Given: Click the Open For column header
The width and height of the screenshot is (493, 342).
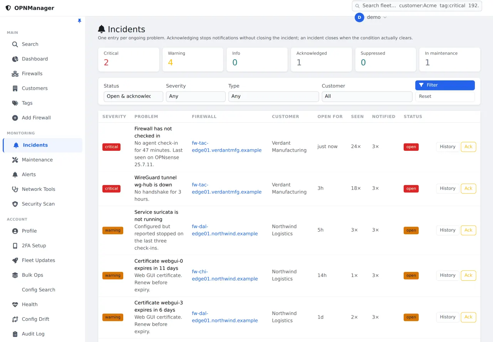Looking at the screenshot, I should tap(330, 117).
